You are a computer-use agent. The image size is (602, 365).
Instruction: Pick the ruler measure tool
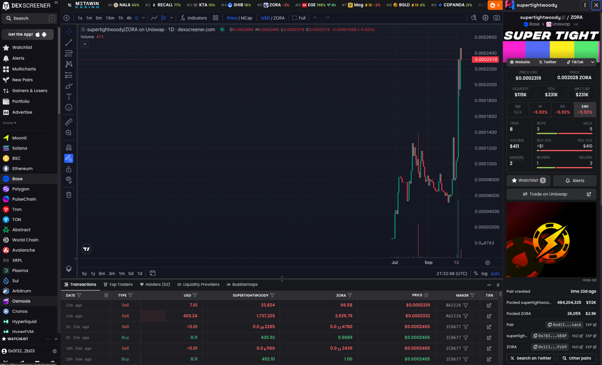[69, 122]
